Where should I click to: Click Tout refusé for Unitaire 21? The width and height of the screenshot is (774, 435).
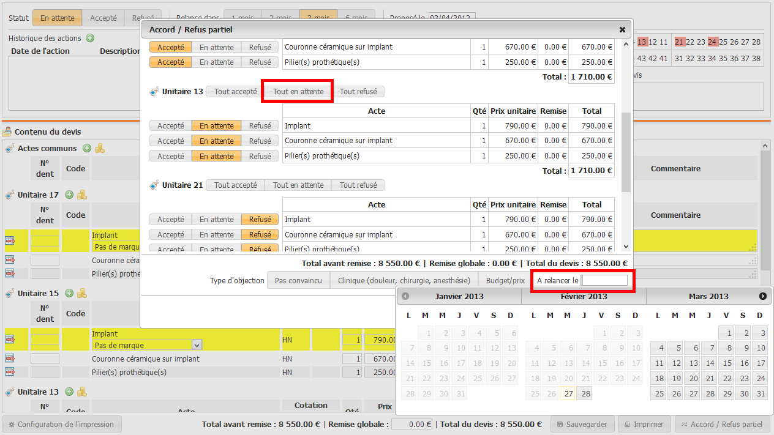point(358,185)
